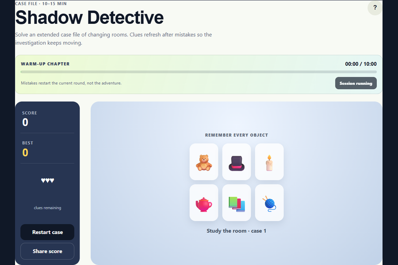The height and width of the screenshot is (265, 398).
Task: Select the blue yarn ball card
Action: 269,203
